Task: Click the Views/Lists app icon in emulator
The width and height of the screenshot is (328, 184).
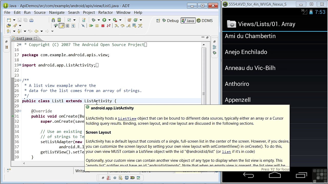Action: [231, 24]
